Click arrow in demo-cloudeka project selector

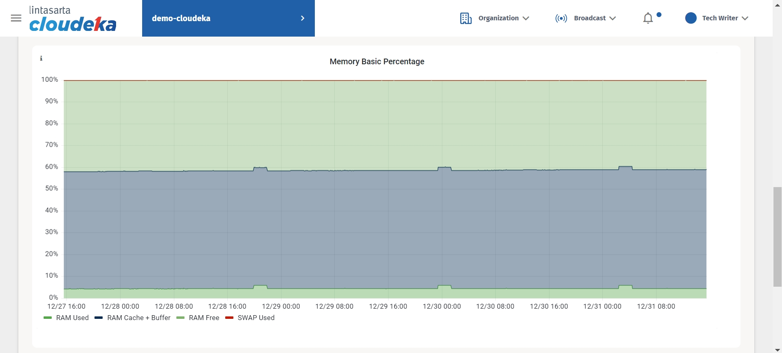pos(303,18)
